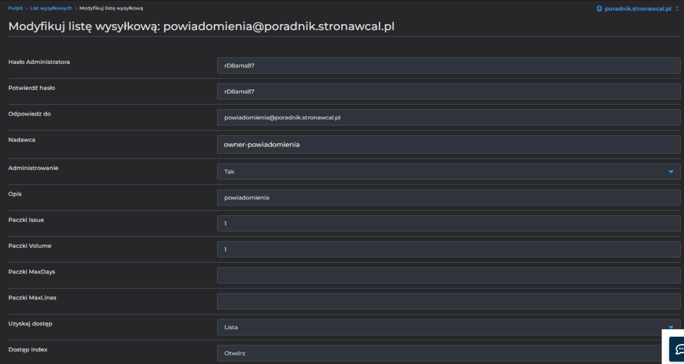The width and height of the screenshot is (684, 364).
Task: Open the chat support icon
Action: click(678, 349)
